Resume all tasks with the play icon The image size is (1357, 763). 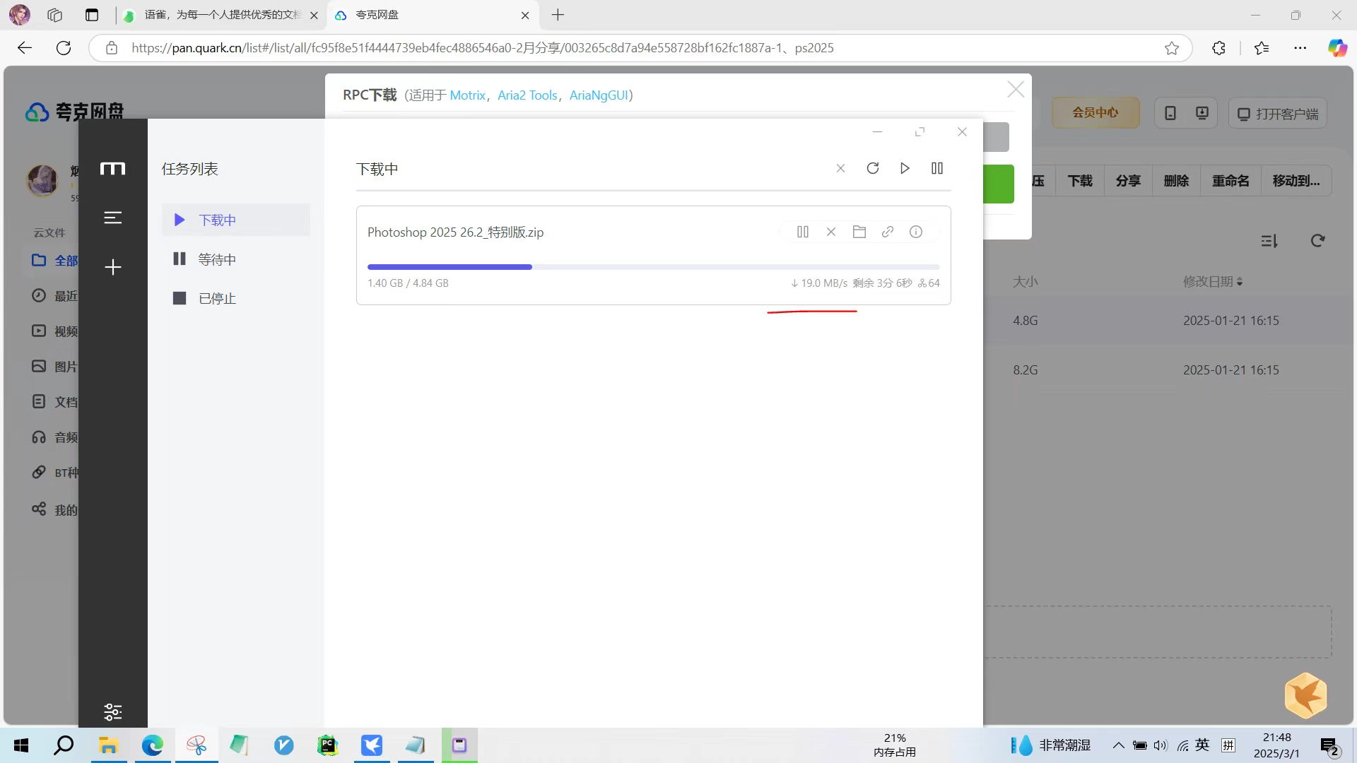[x=905, y=168]
